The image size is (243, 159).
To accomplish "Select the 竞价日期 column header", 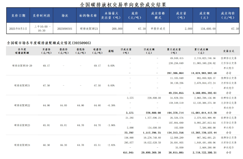I will [18, 15].
